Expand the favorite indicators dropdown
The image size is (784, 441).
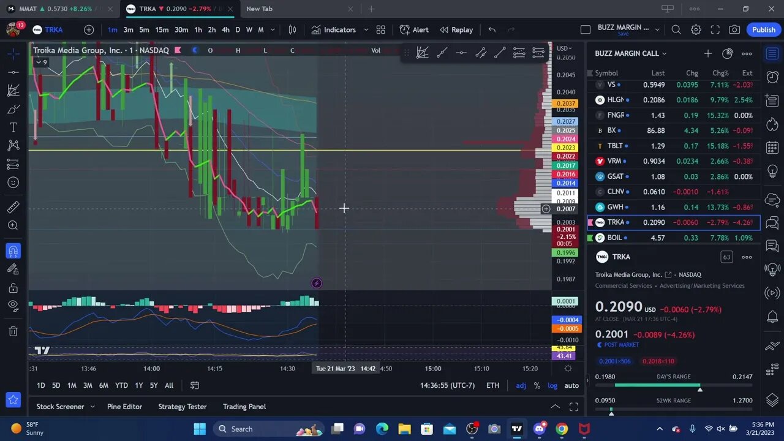click(x=366, y=29)
